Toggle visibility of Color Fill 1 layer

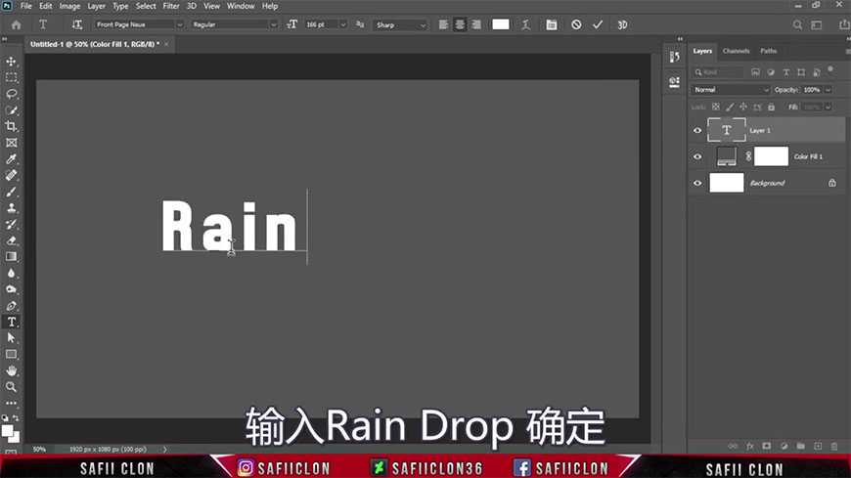click(x=697, y=156)
